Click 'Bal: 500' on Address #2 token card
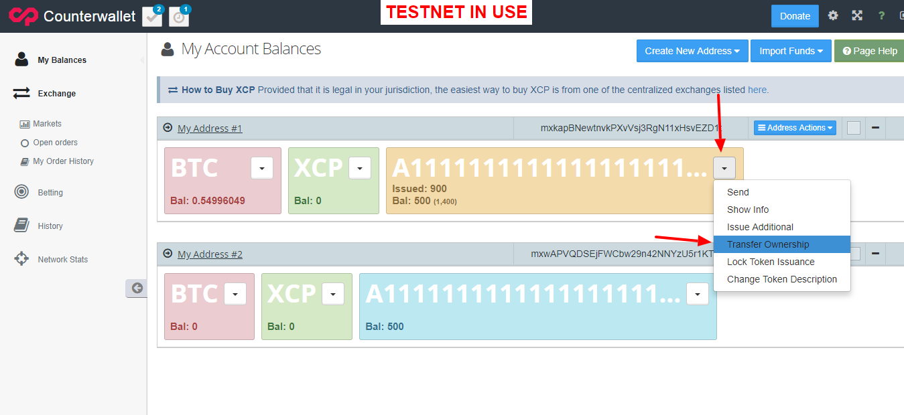The height and width of the screenshot is (415, 904). pyautogui.click(x=385, y=327)
